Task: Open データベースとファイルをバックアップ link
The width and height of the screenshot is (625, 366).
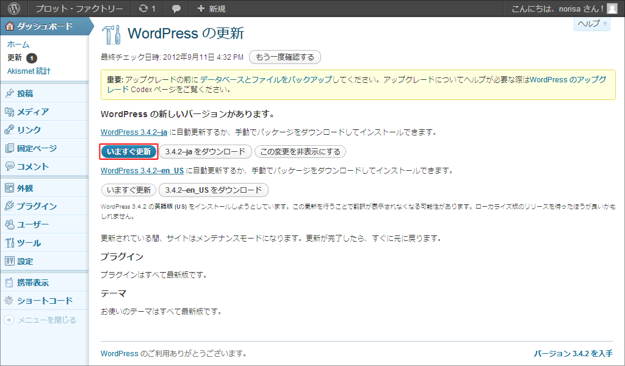Action: pos(266,79)
